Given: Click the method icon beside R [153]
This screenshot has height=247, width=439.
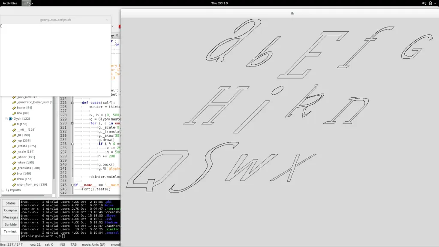Looking at the screenshot, I should pyautogui.click(x=14, y=124).
